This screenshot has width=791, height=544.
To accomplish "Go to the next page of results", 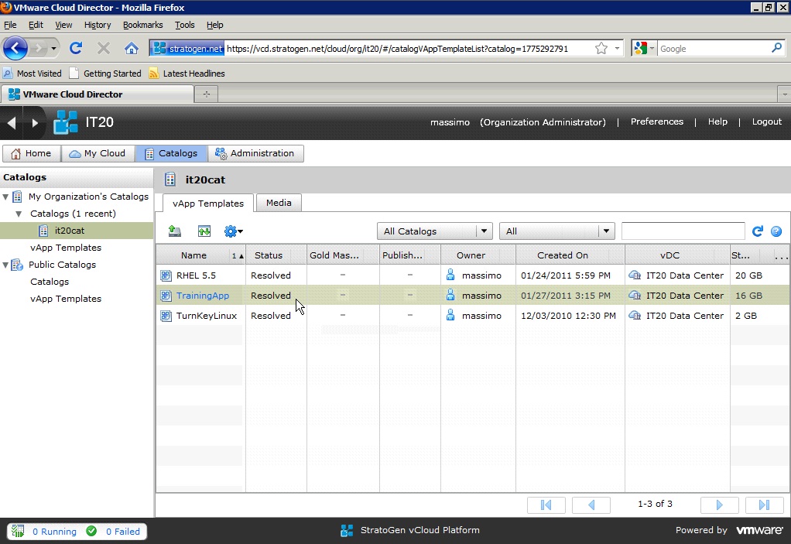I will coord(719,505).
